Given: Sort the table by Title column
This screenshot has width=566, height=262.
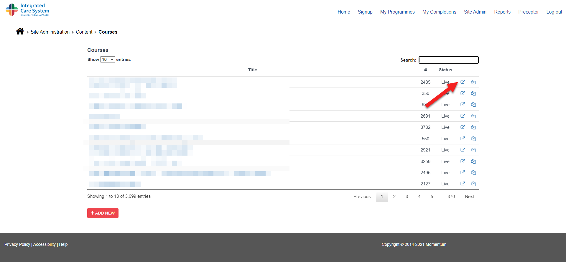Looking at the screenshot, I should pyautogui.click(x=252, y=70).
